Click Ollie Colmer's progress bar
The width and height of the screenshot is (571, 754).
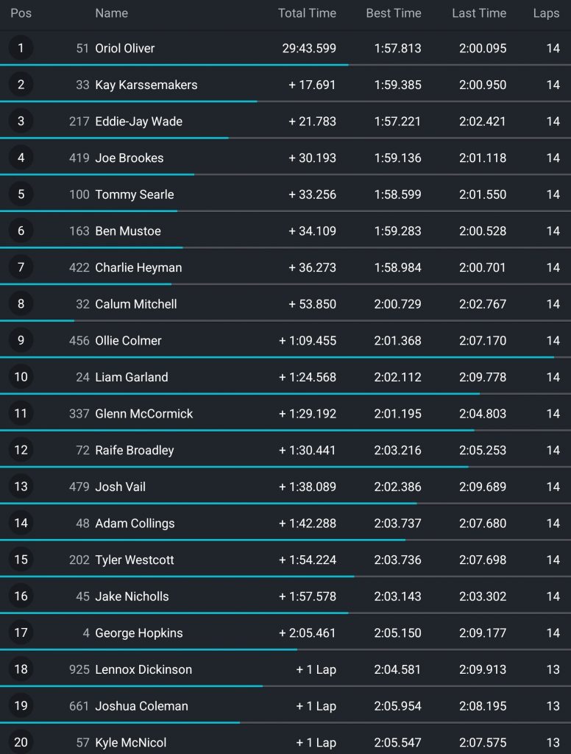(285, 357)
